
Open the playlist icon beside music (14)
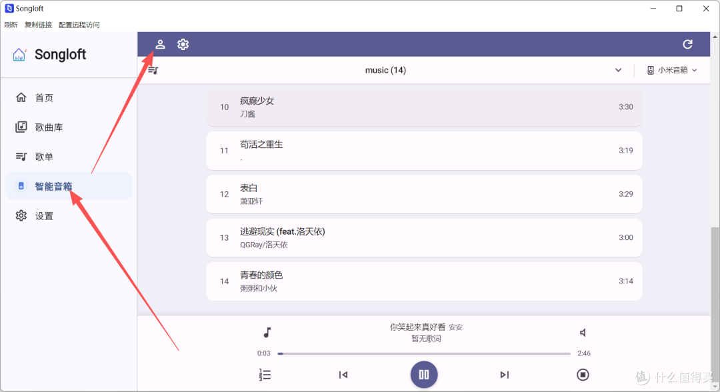(153, 70)
